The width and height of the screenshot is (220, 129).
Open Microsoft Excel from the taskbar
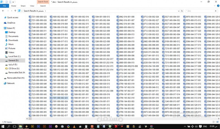click(x=110, y=127)
